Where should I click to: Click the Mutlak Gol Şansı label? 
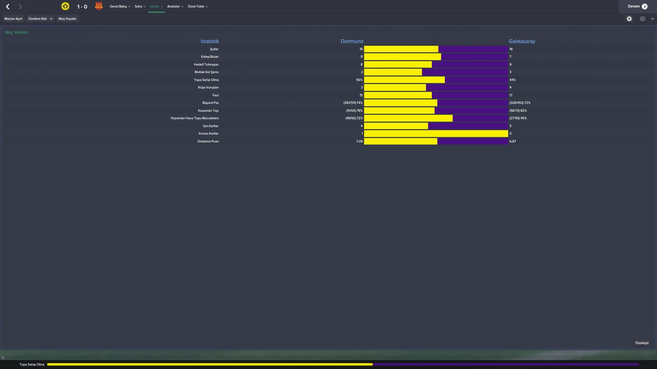[x=207, y=72]
